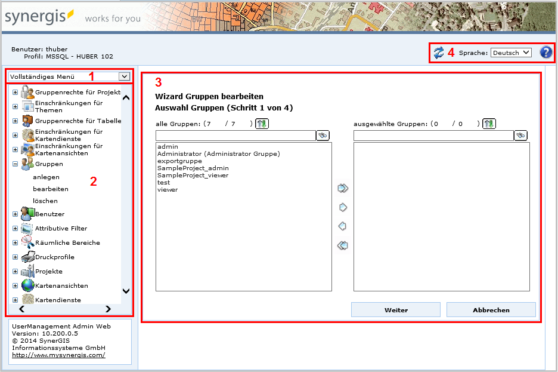Open help via the question mark icon
The width and height of the screenshot is (558, 372).
(x=545, y=52)
